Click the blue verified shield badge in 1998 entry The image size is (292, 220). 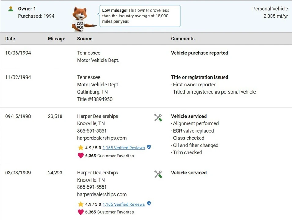[149, 147]
